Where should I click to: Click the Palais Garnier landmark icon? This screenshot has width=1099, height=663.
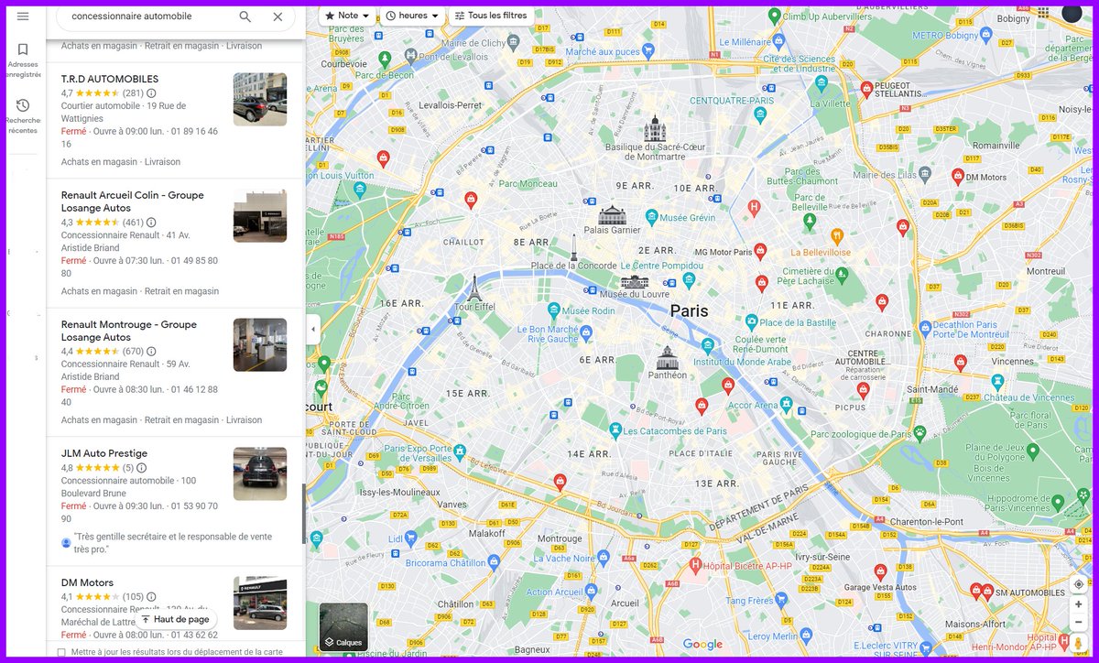tap(613, 215)
